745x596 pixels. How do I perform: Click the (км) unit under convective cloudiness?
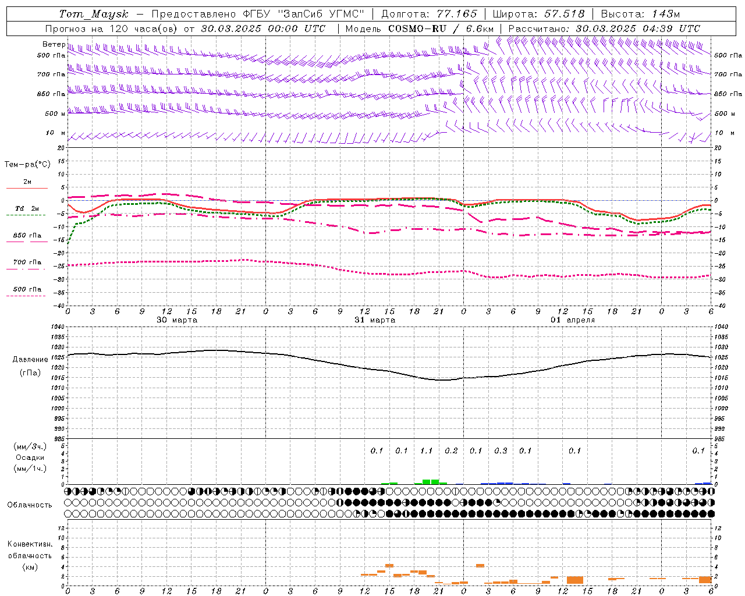[x=30, y=567]
